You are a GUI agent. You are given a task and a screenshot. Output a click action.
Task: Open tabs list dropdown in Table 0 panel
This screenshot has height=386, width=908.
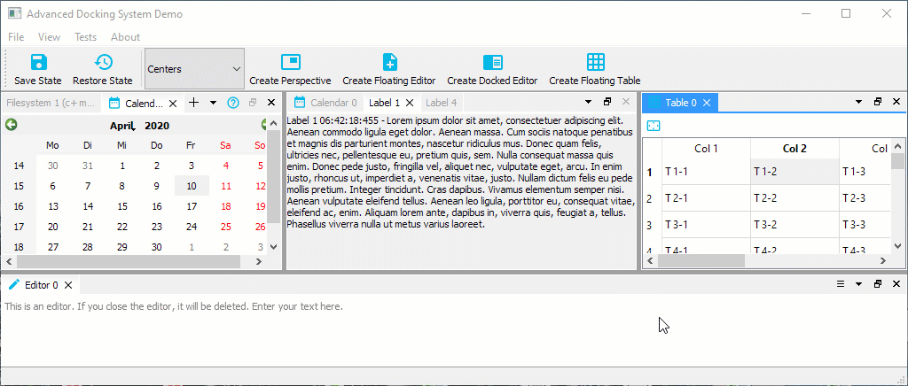858,103
